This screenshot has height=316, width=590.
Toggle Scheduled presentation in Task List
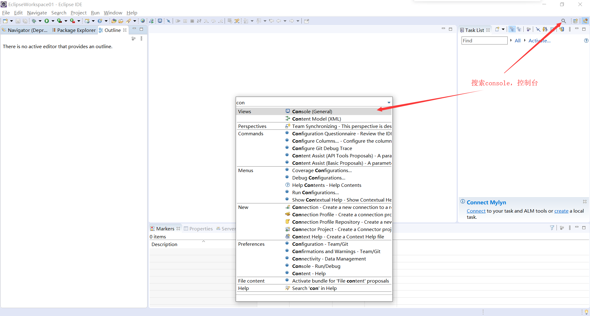tap(519, 29)
